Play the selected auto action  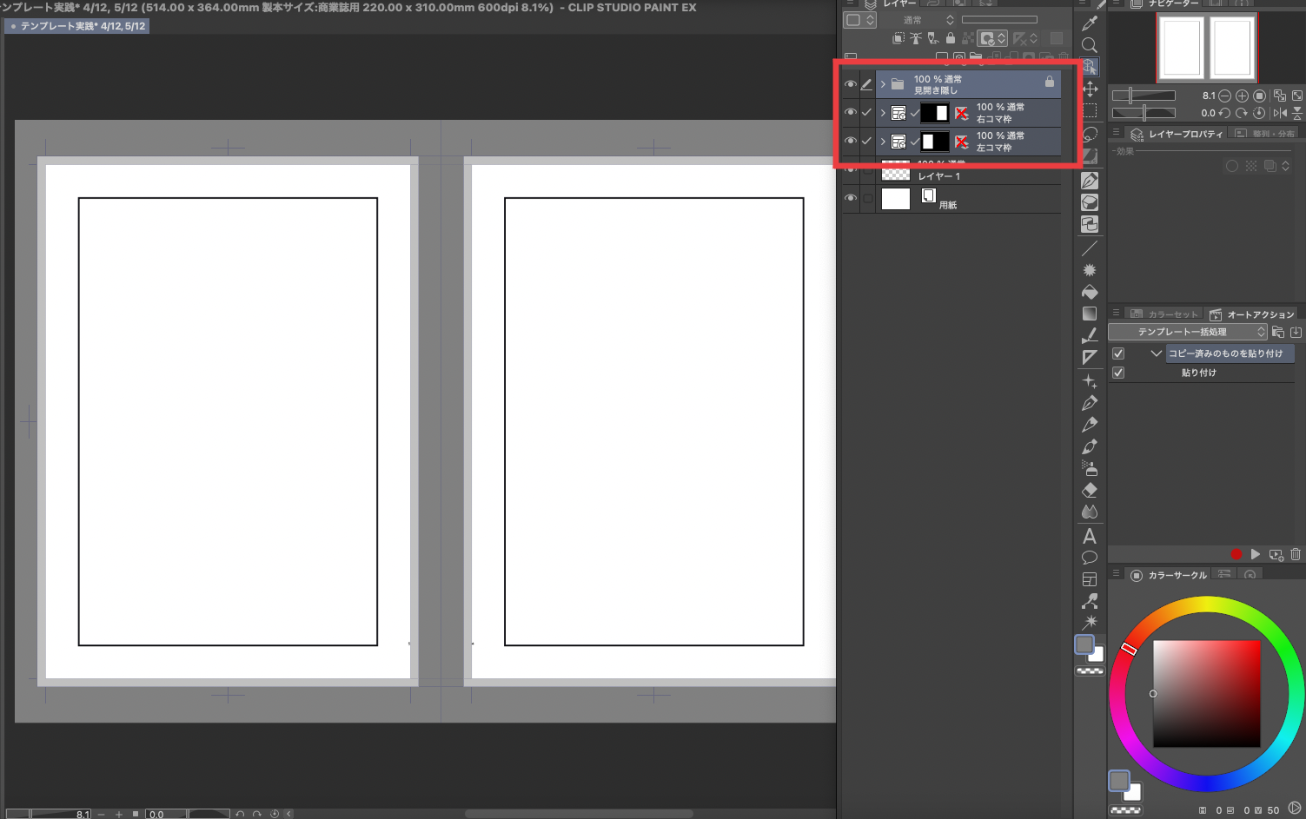tap(1256, 554)
